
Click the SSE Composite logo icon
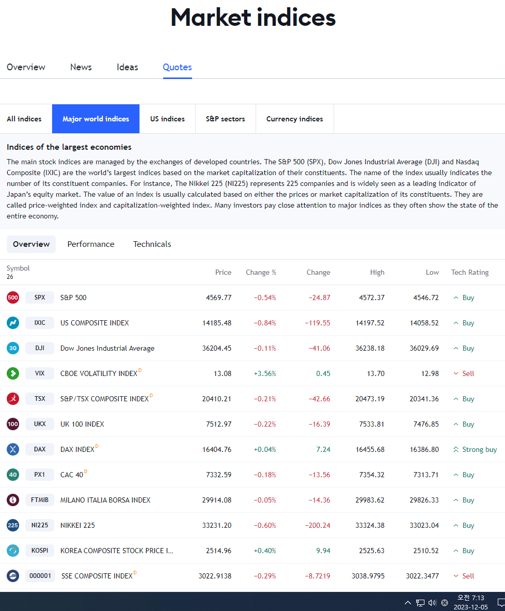pyautogui.click(x=13, y=576)
